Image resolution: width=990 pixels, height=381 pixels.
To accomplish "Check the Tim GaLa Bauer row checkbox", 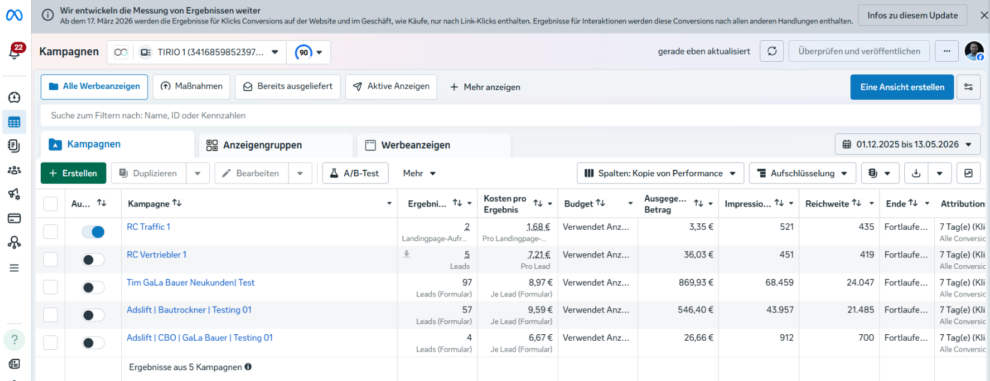I will 50,287.
